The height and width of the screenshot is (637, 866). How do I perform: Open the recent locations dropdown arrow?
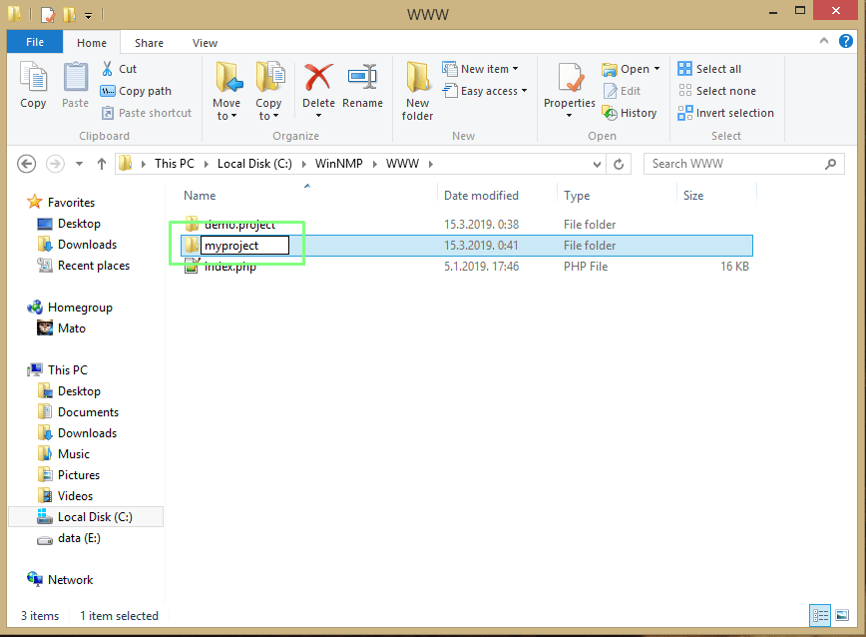pyautogui.click(x=79, y=164)
